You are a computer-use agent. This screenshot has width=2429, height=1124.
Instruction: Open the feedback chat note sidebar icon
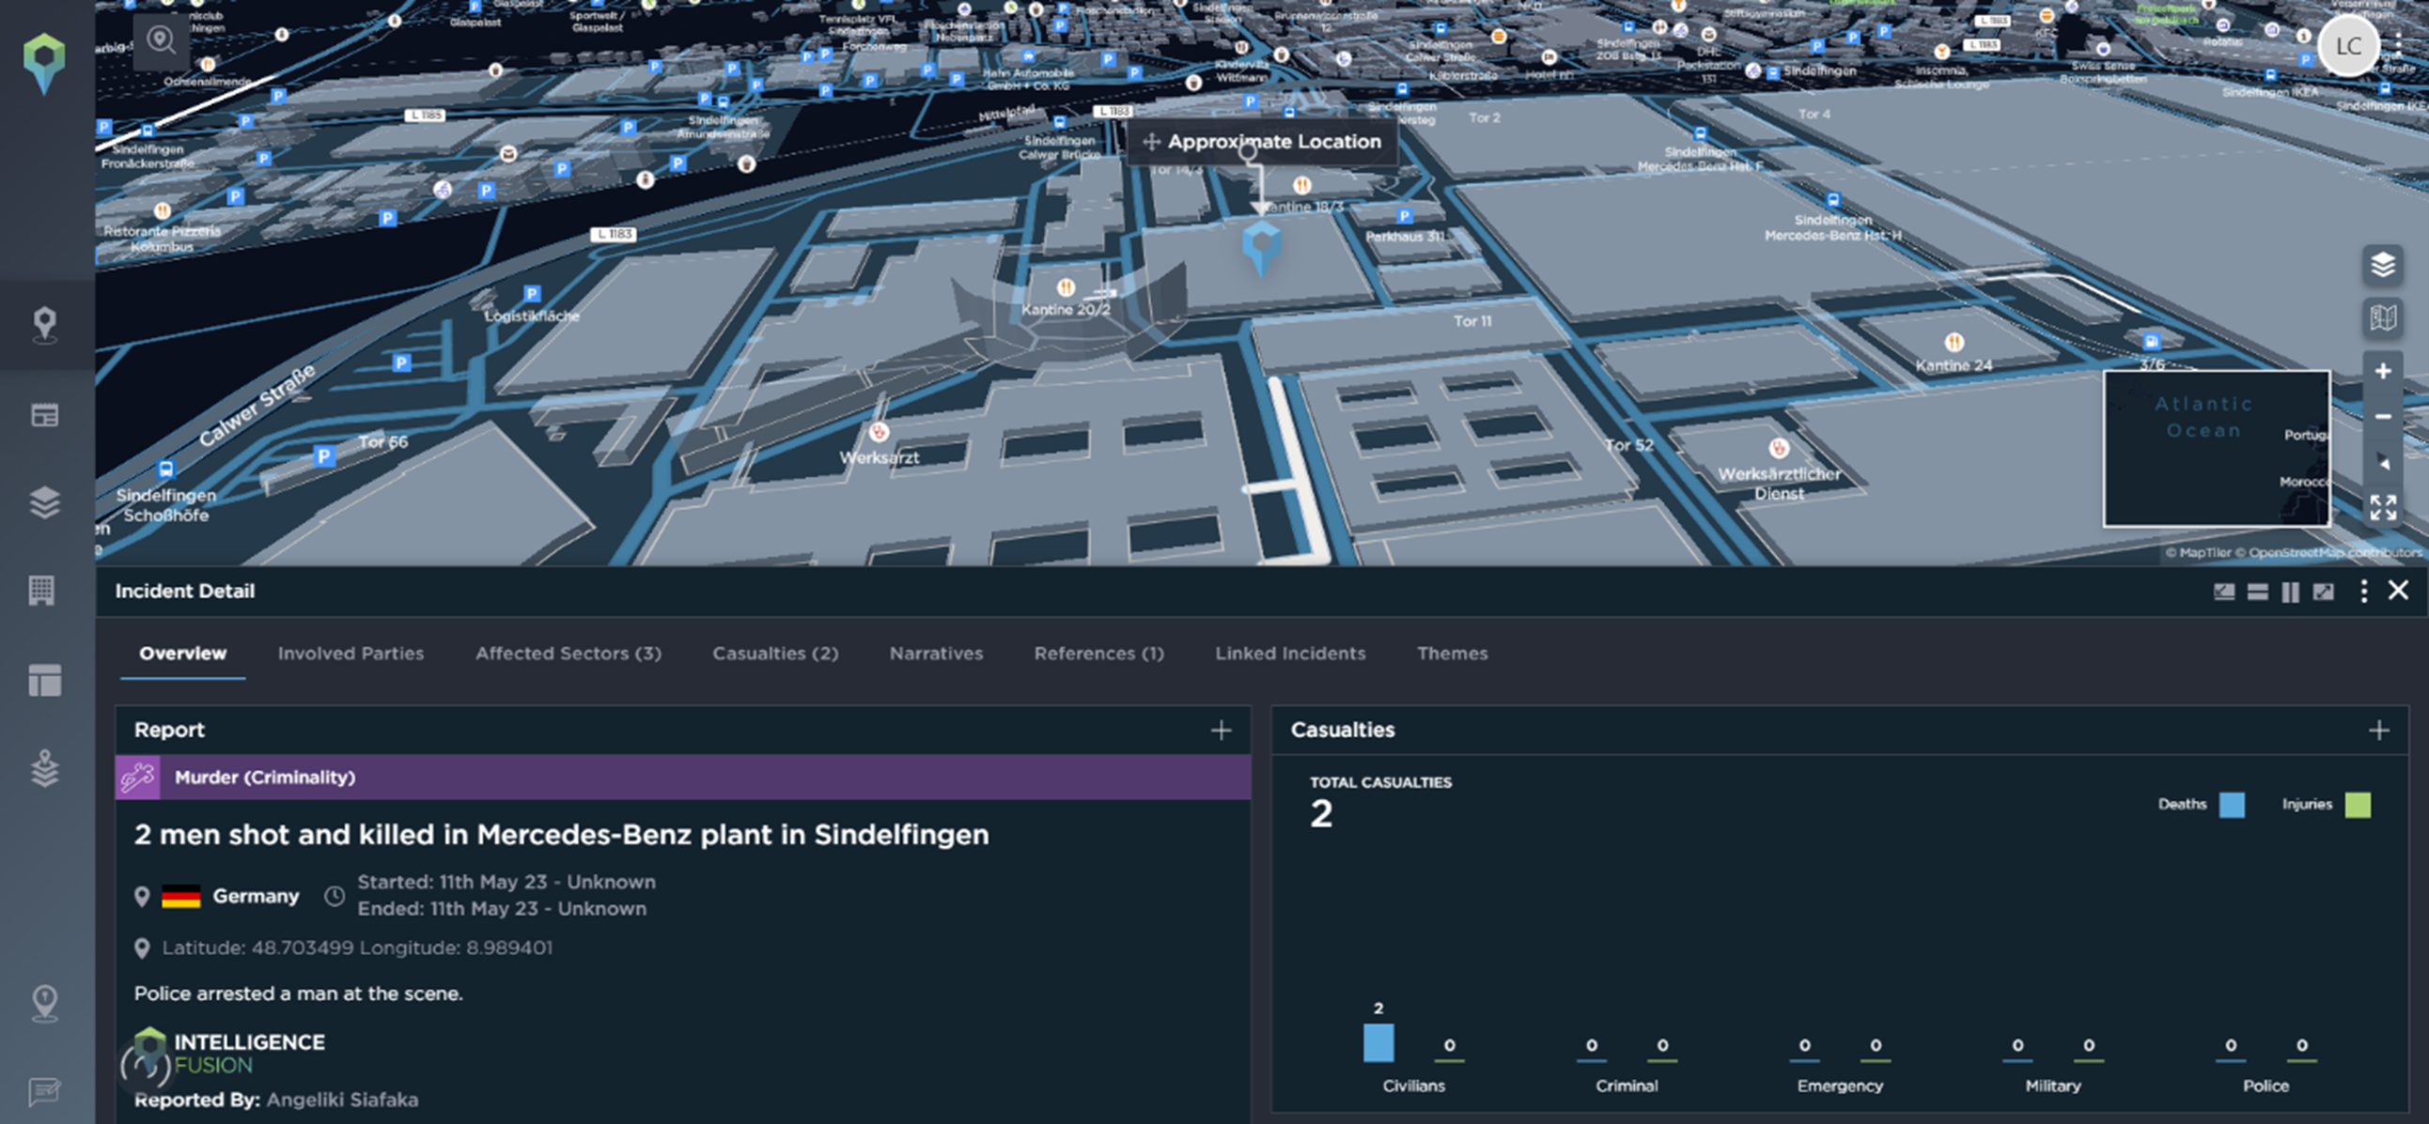click(44, 1092)
